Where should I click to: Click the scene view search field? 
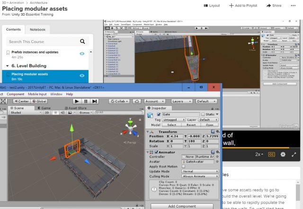point(118,113)
